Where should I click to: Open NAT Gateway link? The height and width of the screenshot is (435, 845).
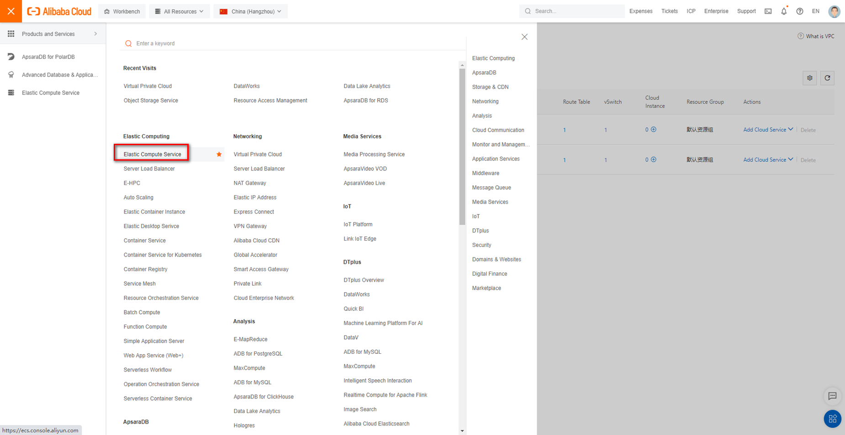250,183
